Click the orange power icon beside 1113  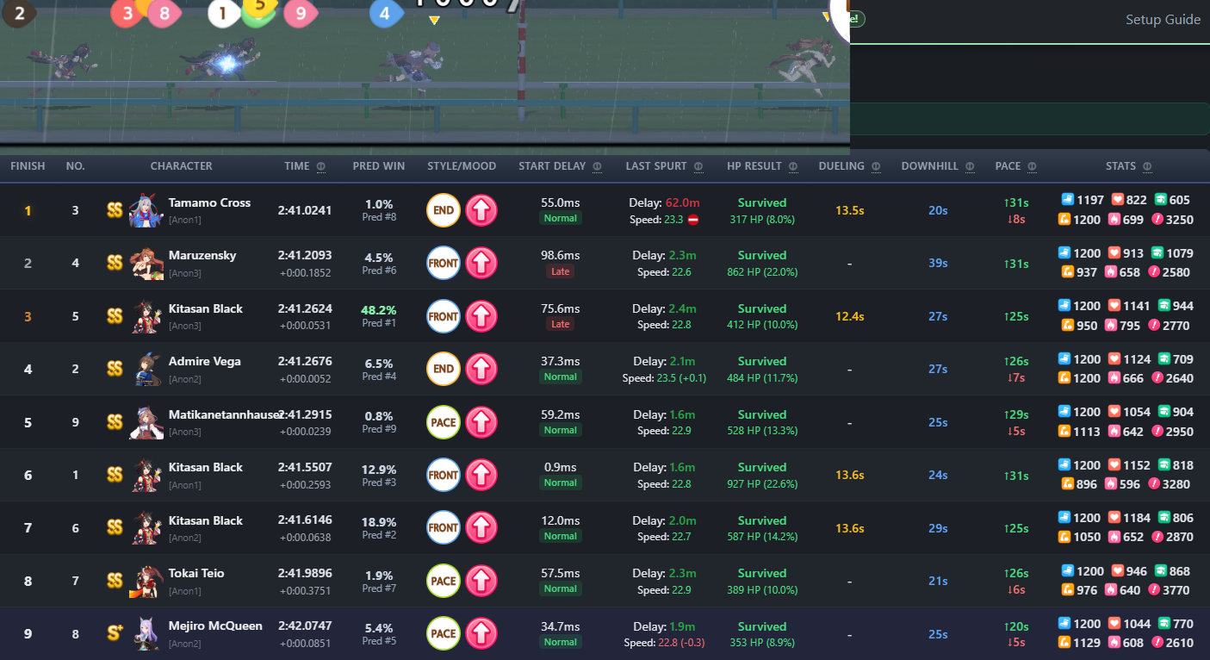pos(1064,432)
